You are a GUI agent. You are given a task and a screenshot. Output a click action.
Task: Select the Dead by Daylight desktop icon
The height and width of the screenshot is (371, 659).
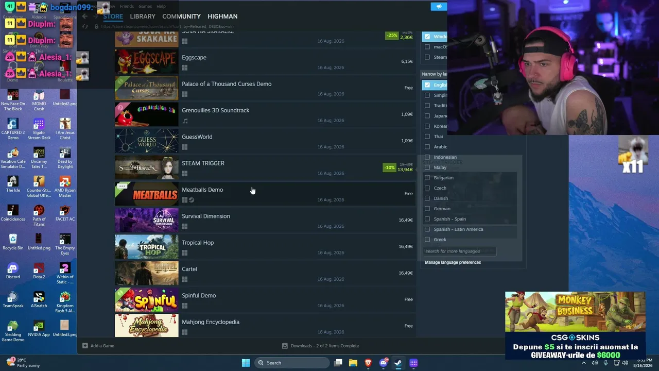pos(65,158)
